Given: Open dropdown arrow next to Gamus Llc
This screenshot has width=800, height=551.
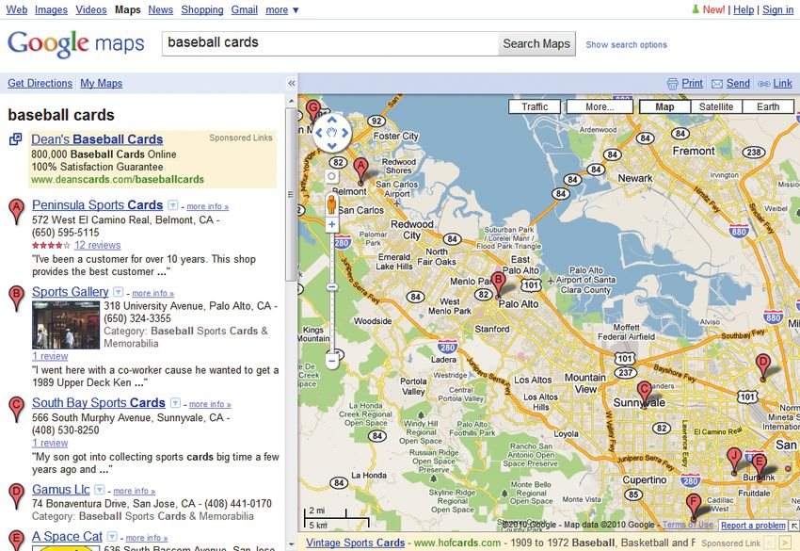Looking at the screenshot, I should pos(100,490).
